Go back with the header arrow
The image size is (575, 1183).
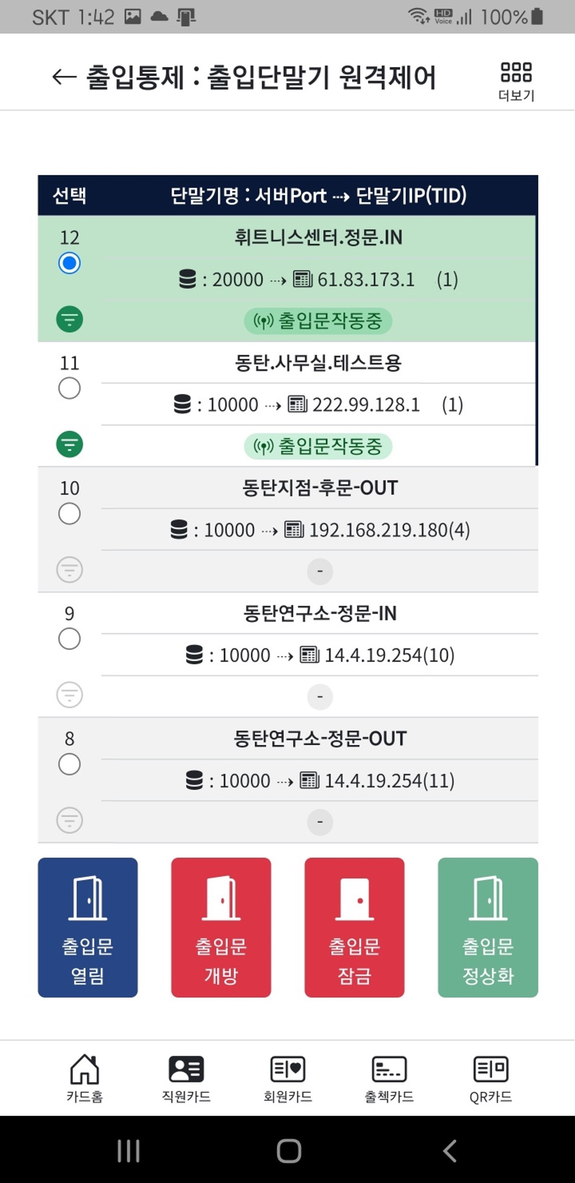tap(64, 76)
